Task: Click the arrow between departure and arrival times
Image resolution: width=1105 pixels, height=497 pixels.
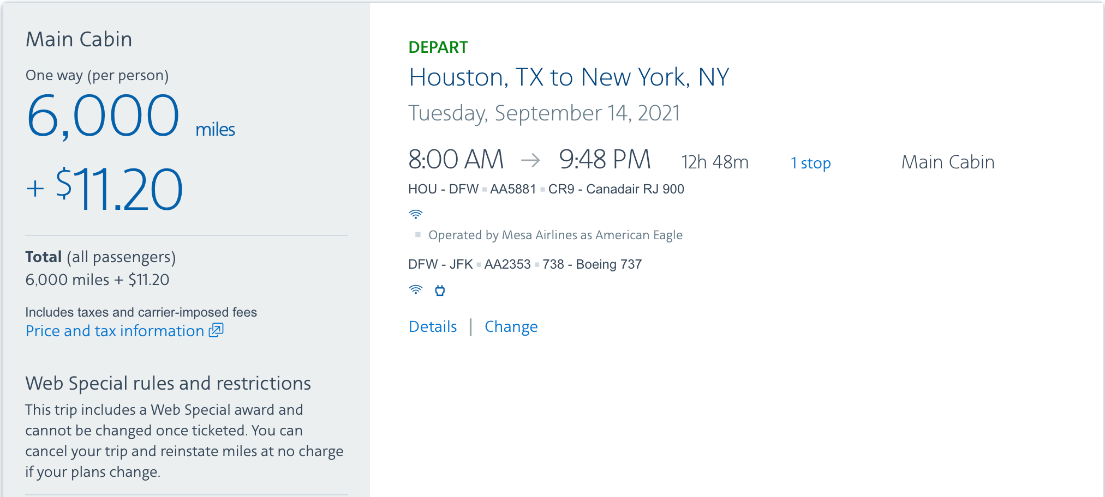Action: coord(530,160)
